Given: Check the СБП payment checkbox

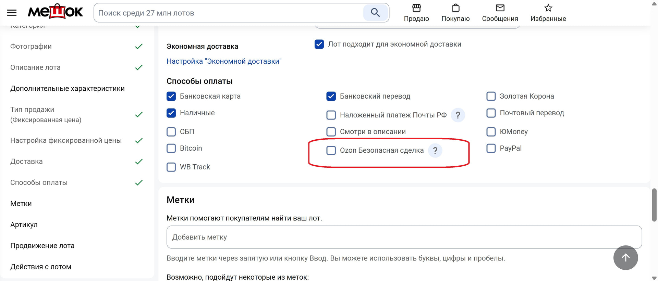Looking at the screenshot, I should [x=171, y=132].
